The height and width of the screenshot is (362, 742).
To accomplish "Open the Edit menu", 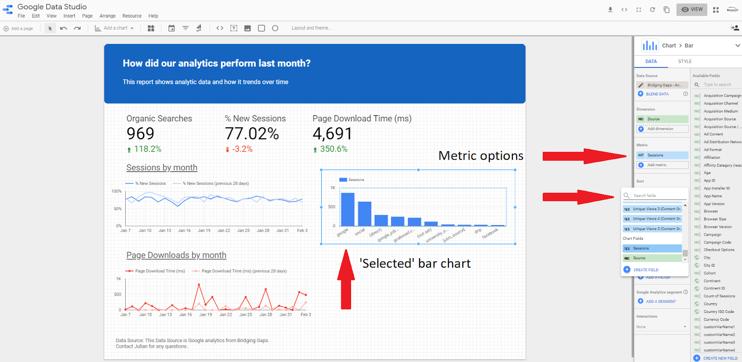I will coord(36,16).
